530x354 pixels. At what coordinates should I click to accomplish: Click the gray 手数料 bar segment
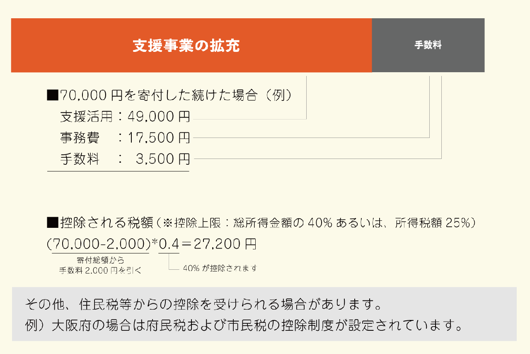tap(428, 45)
